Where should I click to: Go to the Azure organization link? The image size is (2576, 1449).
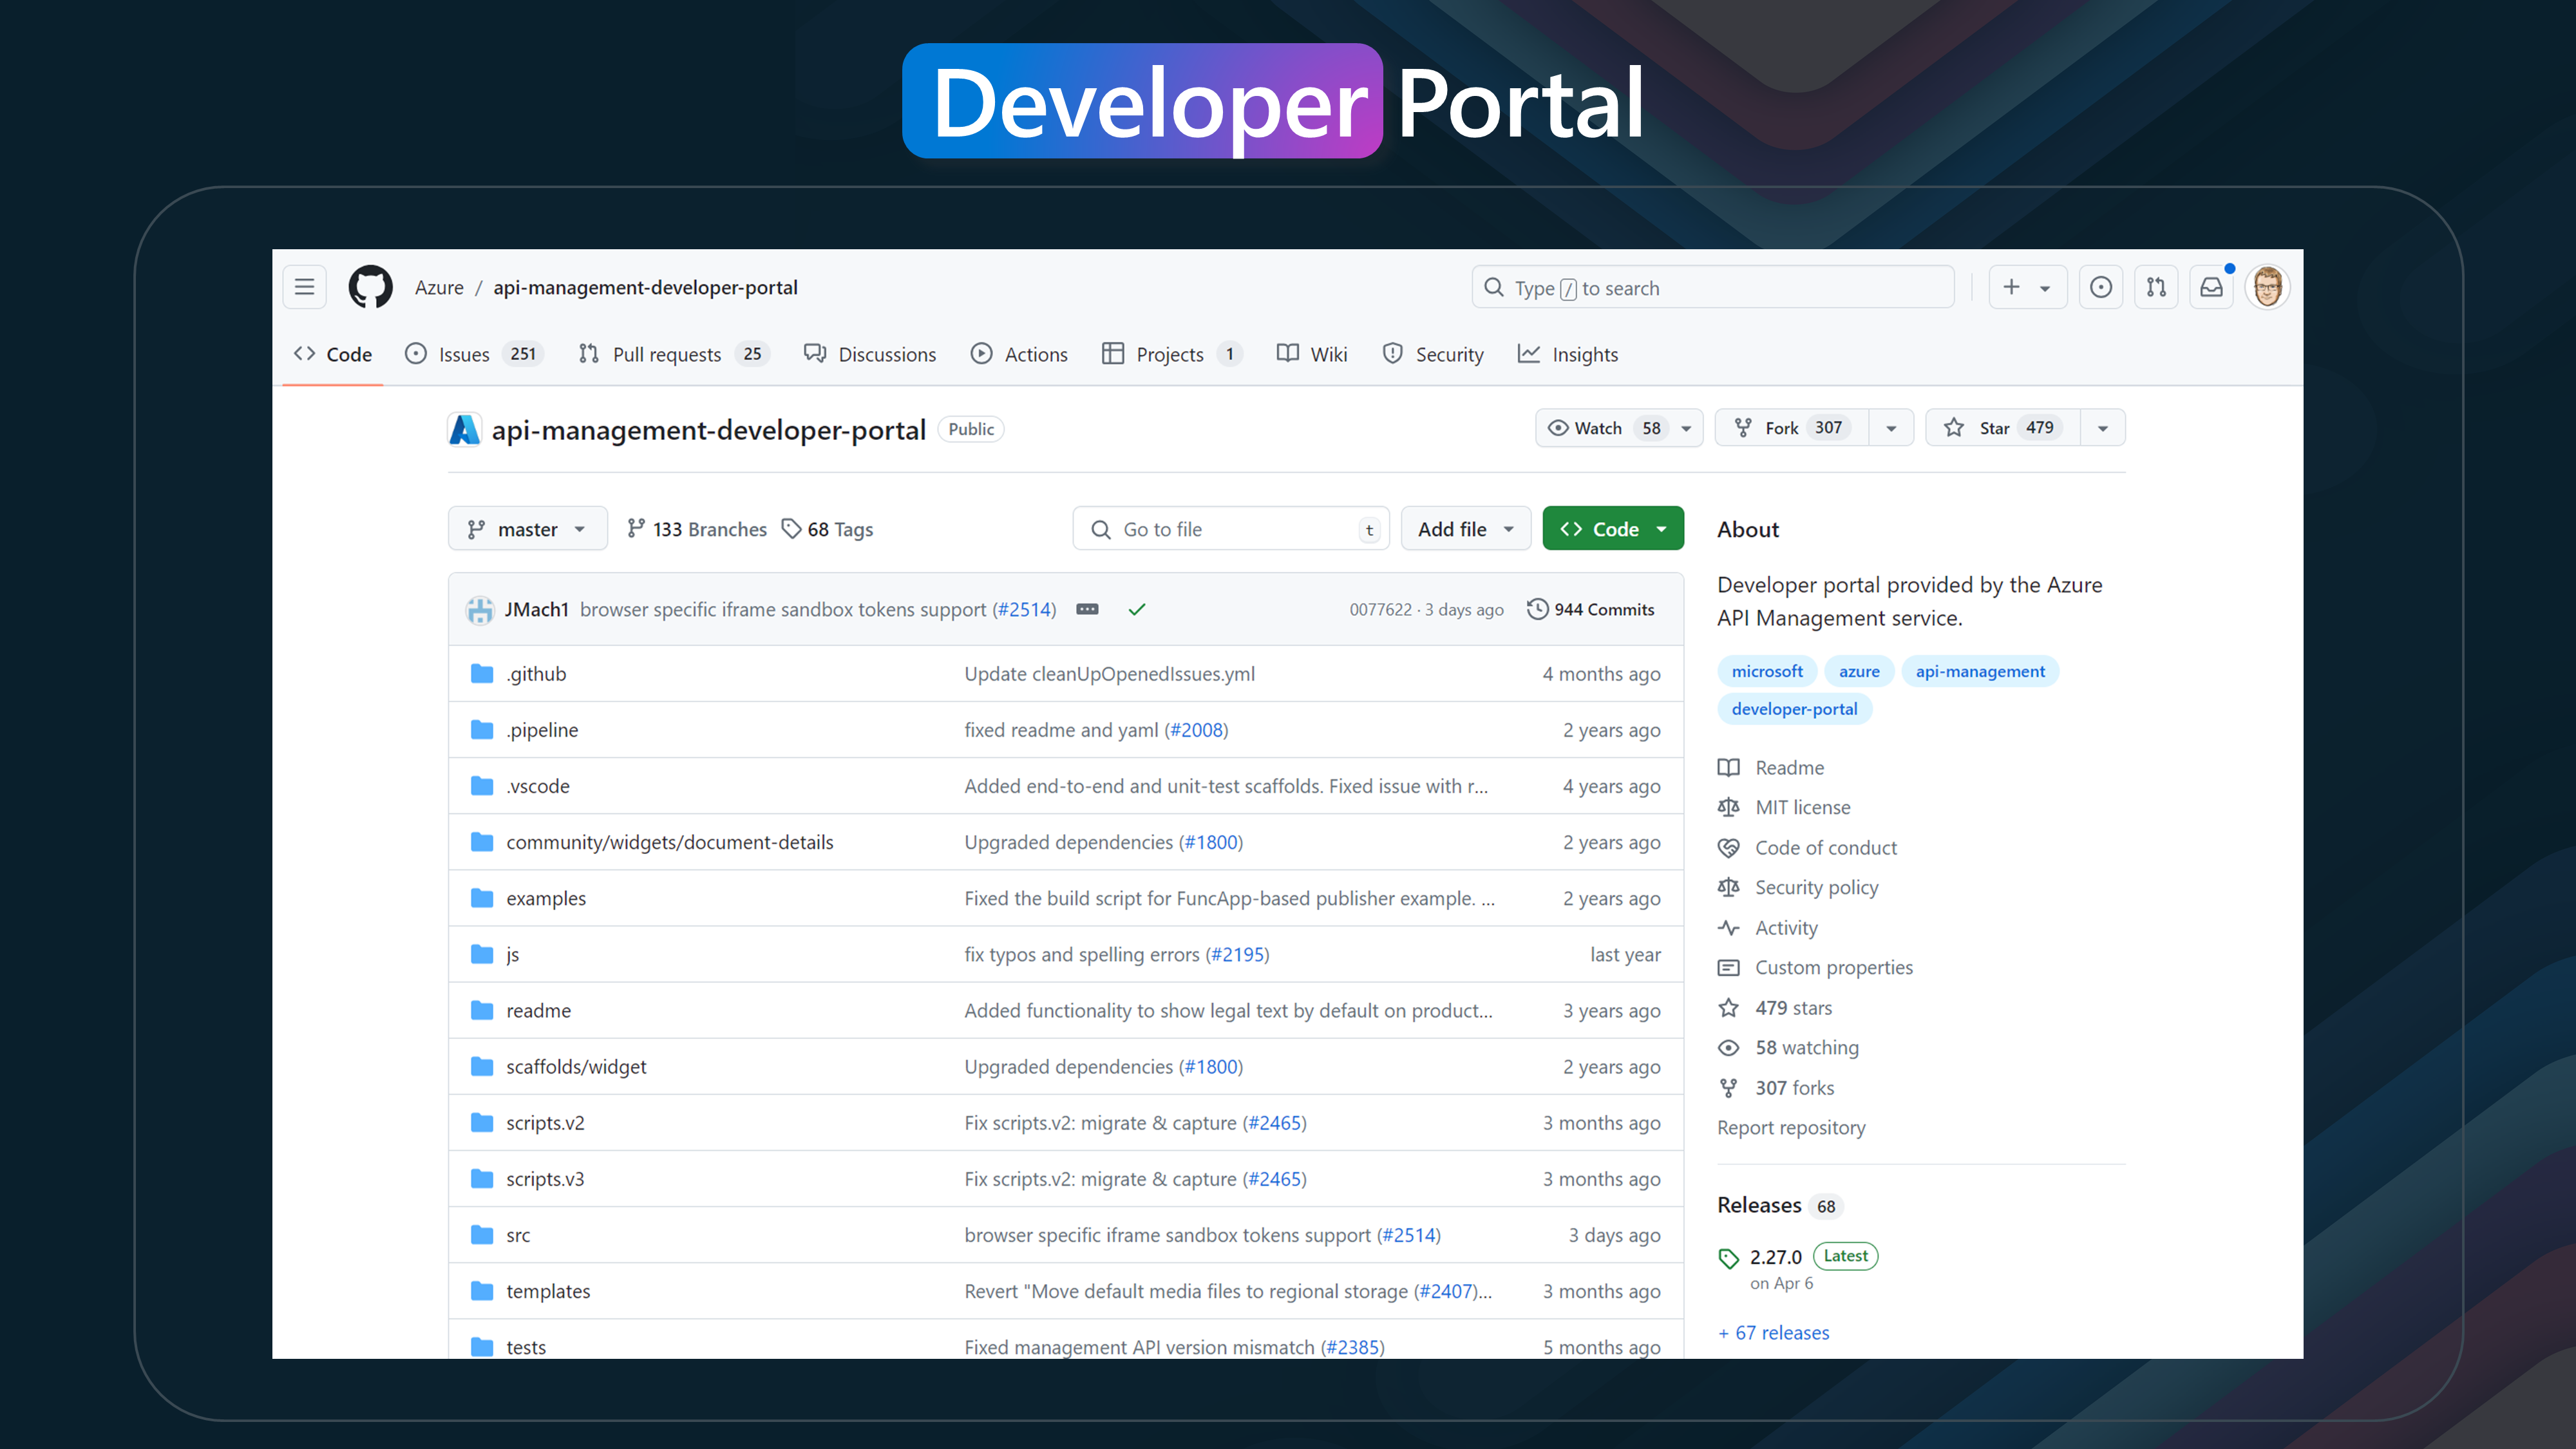coord(439,287)
